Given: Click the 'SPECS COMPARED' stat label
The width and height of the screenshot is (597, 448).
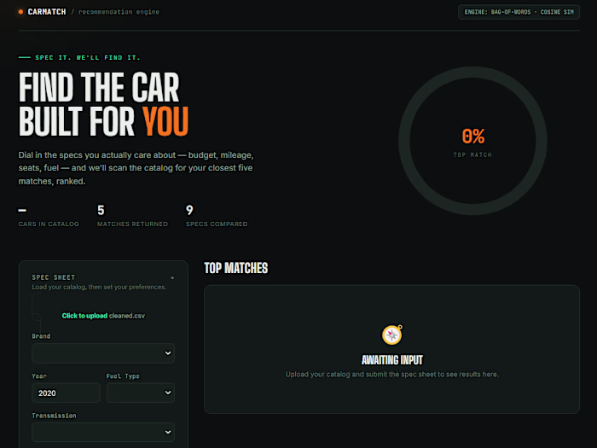Looking at the screenshot, I should point(217,224).
